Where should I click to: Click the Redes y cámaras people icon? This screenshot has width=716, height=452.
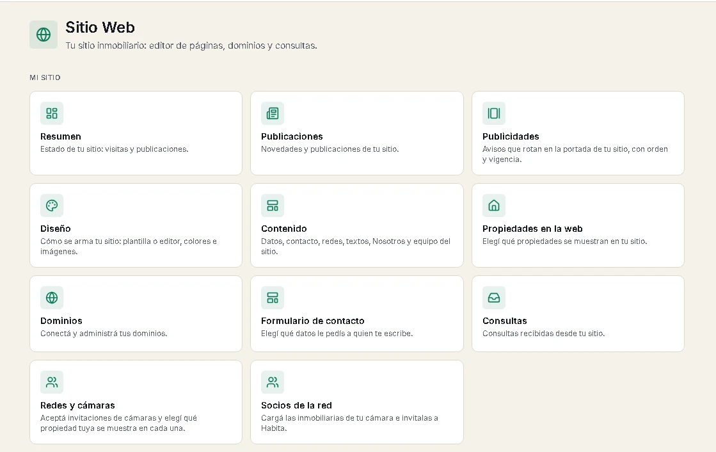(x=52, y=382)
